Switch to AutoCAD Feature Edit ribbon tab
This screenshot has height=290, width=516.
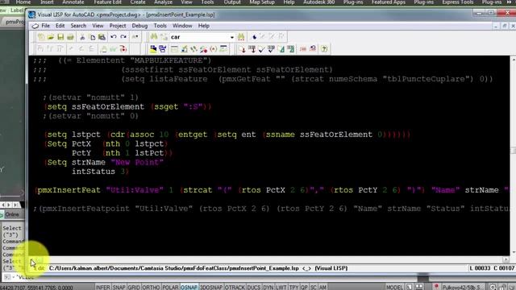(x=107, y=2)
